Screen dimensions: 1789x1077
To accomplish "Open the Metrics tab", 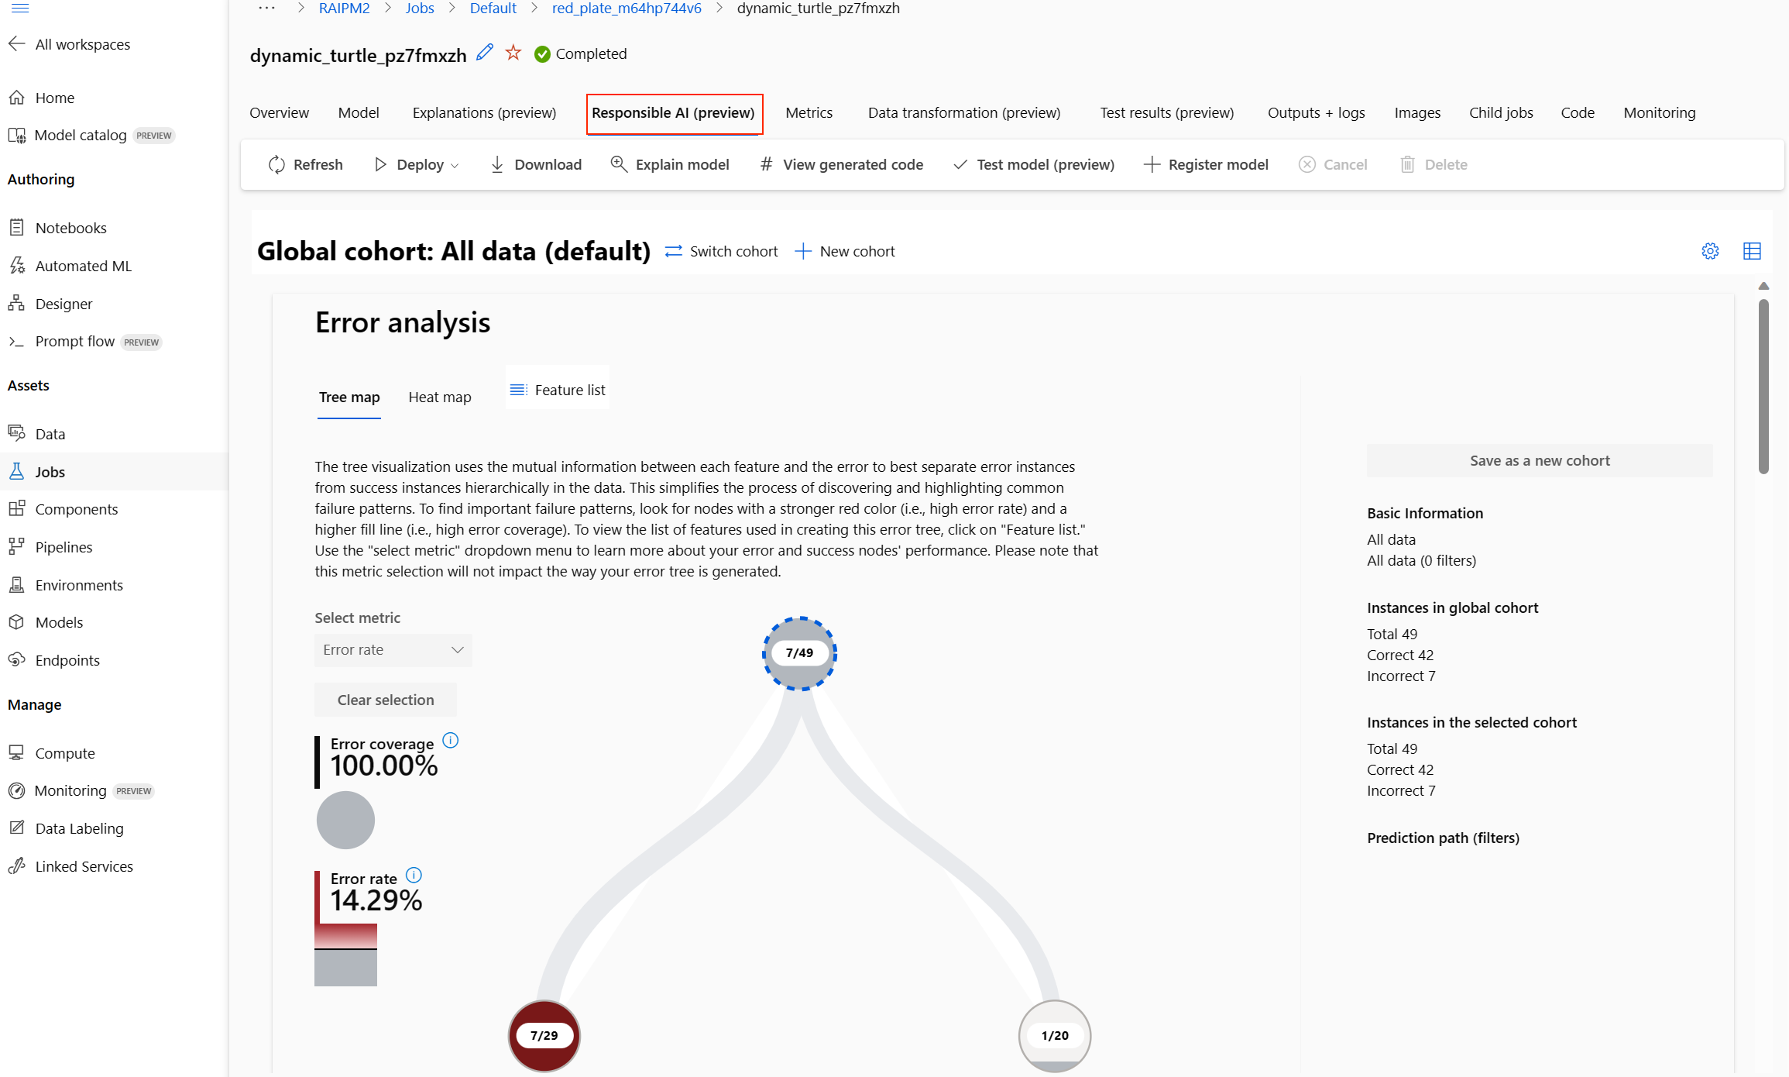I will (x=809, y=112).
